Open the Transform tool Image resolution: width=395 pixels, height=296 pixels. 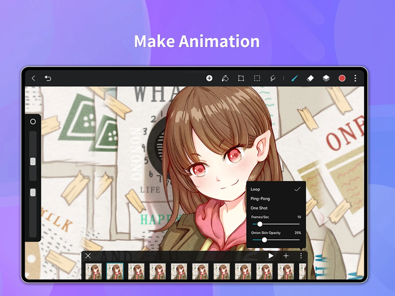click(241, 78)
